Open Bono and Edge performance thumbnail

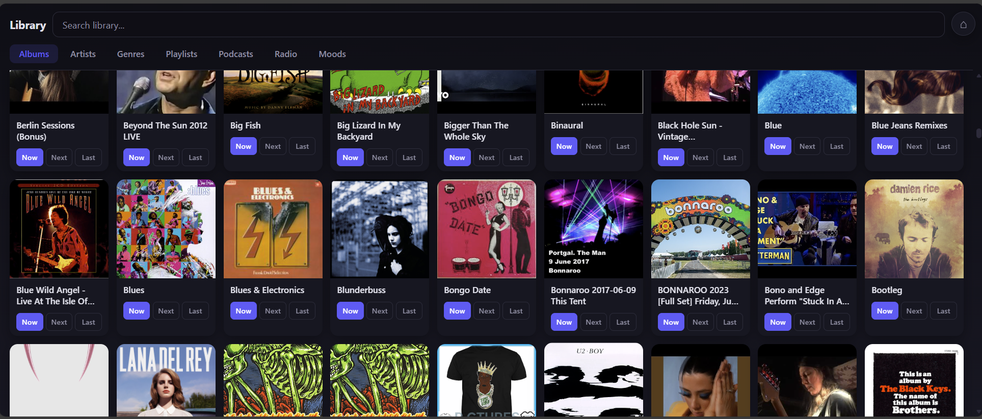coord(807,229)
